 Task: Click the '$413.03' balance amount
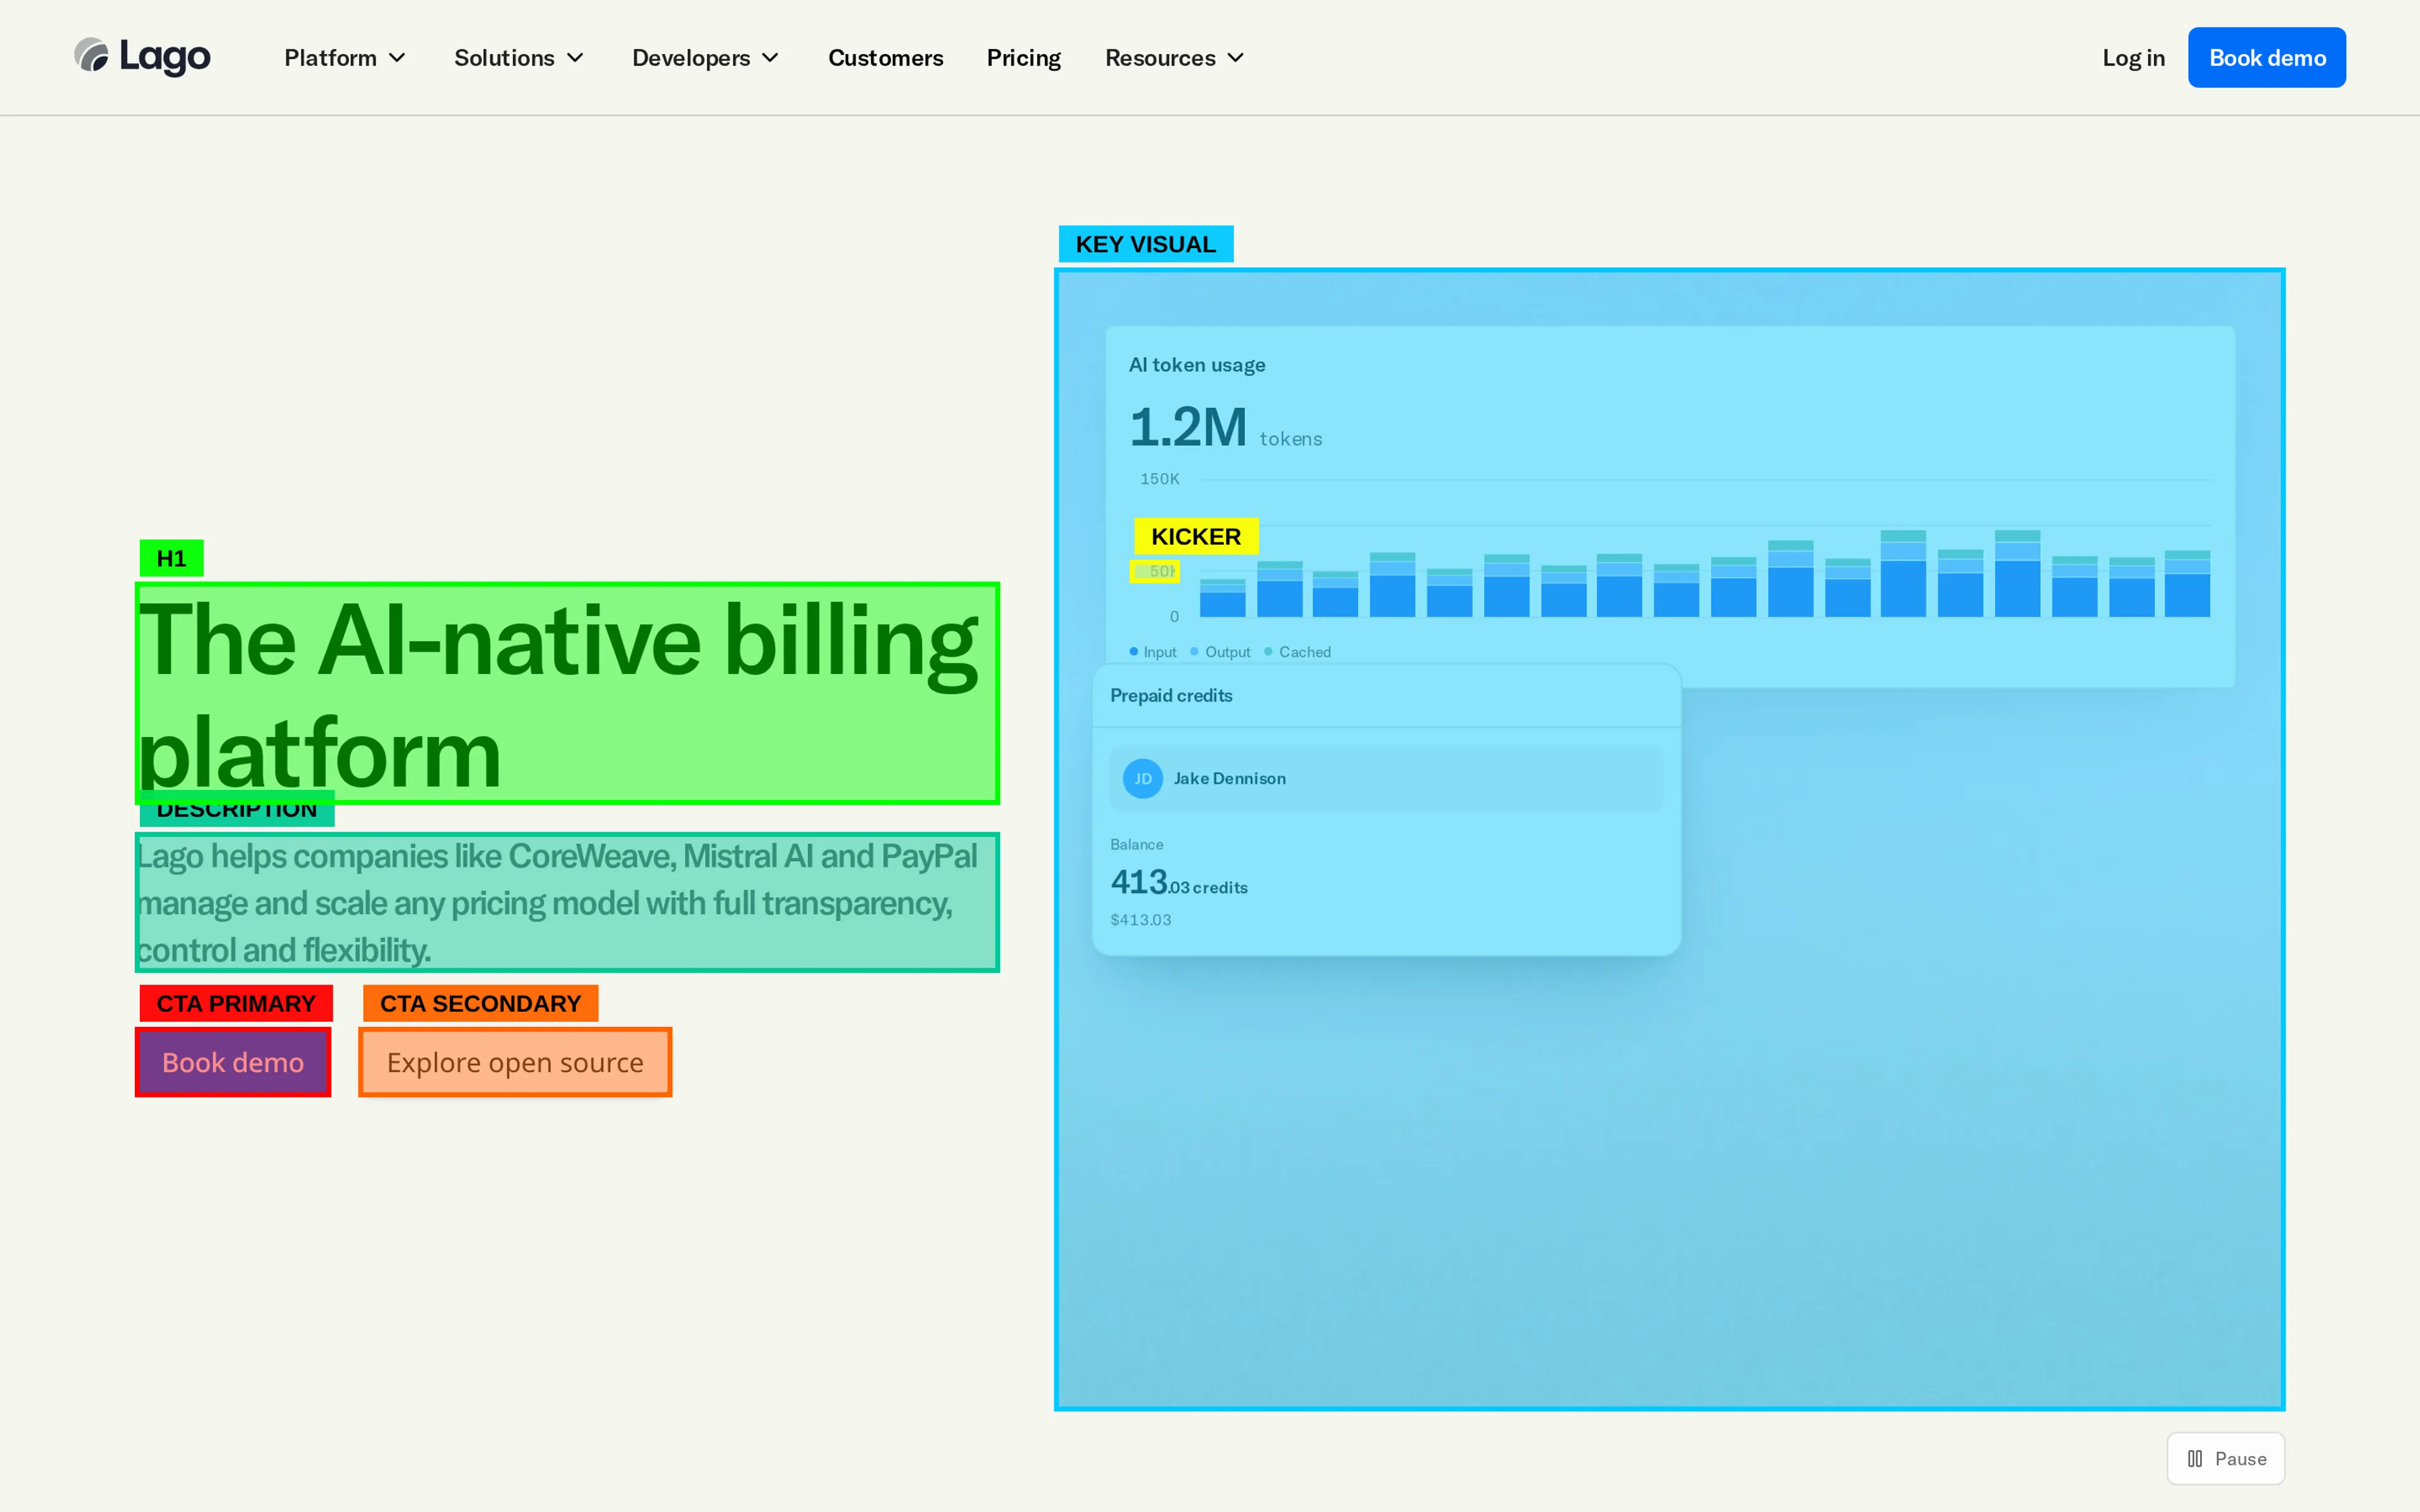(1140, 919)
